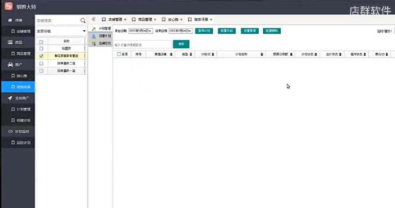
Task: Select 创建计划 in the sub-panel list
Action: 101,36
